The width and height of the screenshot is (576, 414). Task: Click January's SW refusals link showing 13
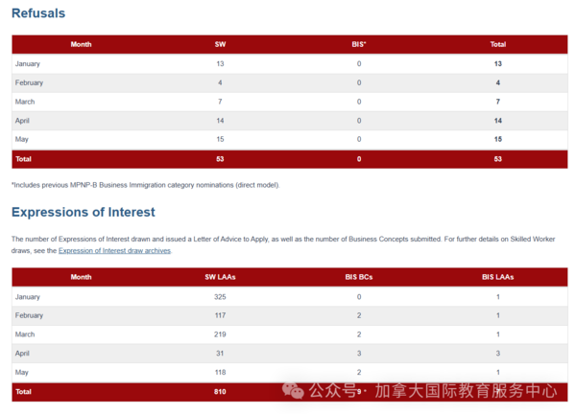[x=220, y=63]
